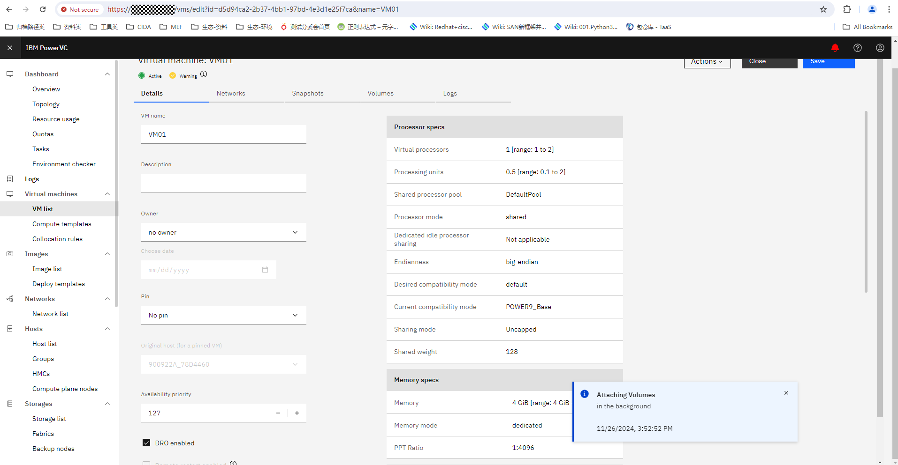Open the Owner dropdown
Screen dimensions: 898x465
click(223, 232)
